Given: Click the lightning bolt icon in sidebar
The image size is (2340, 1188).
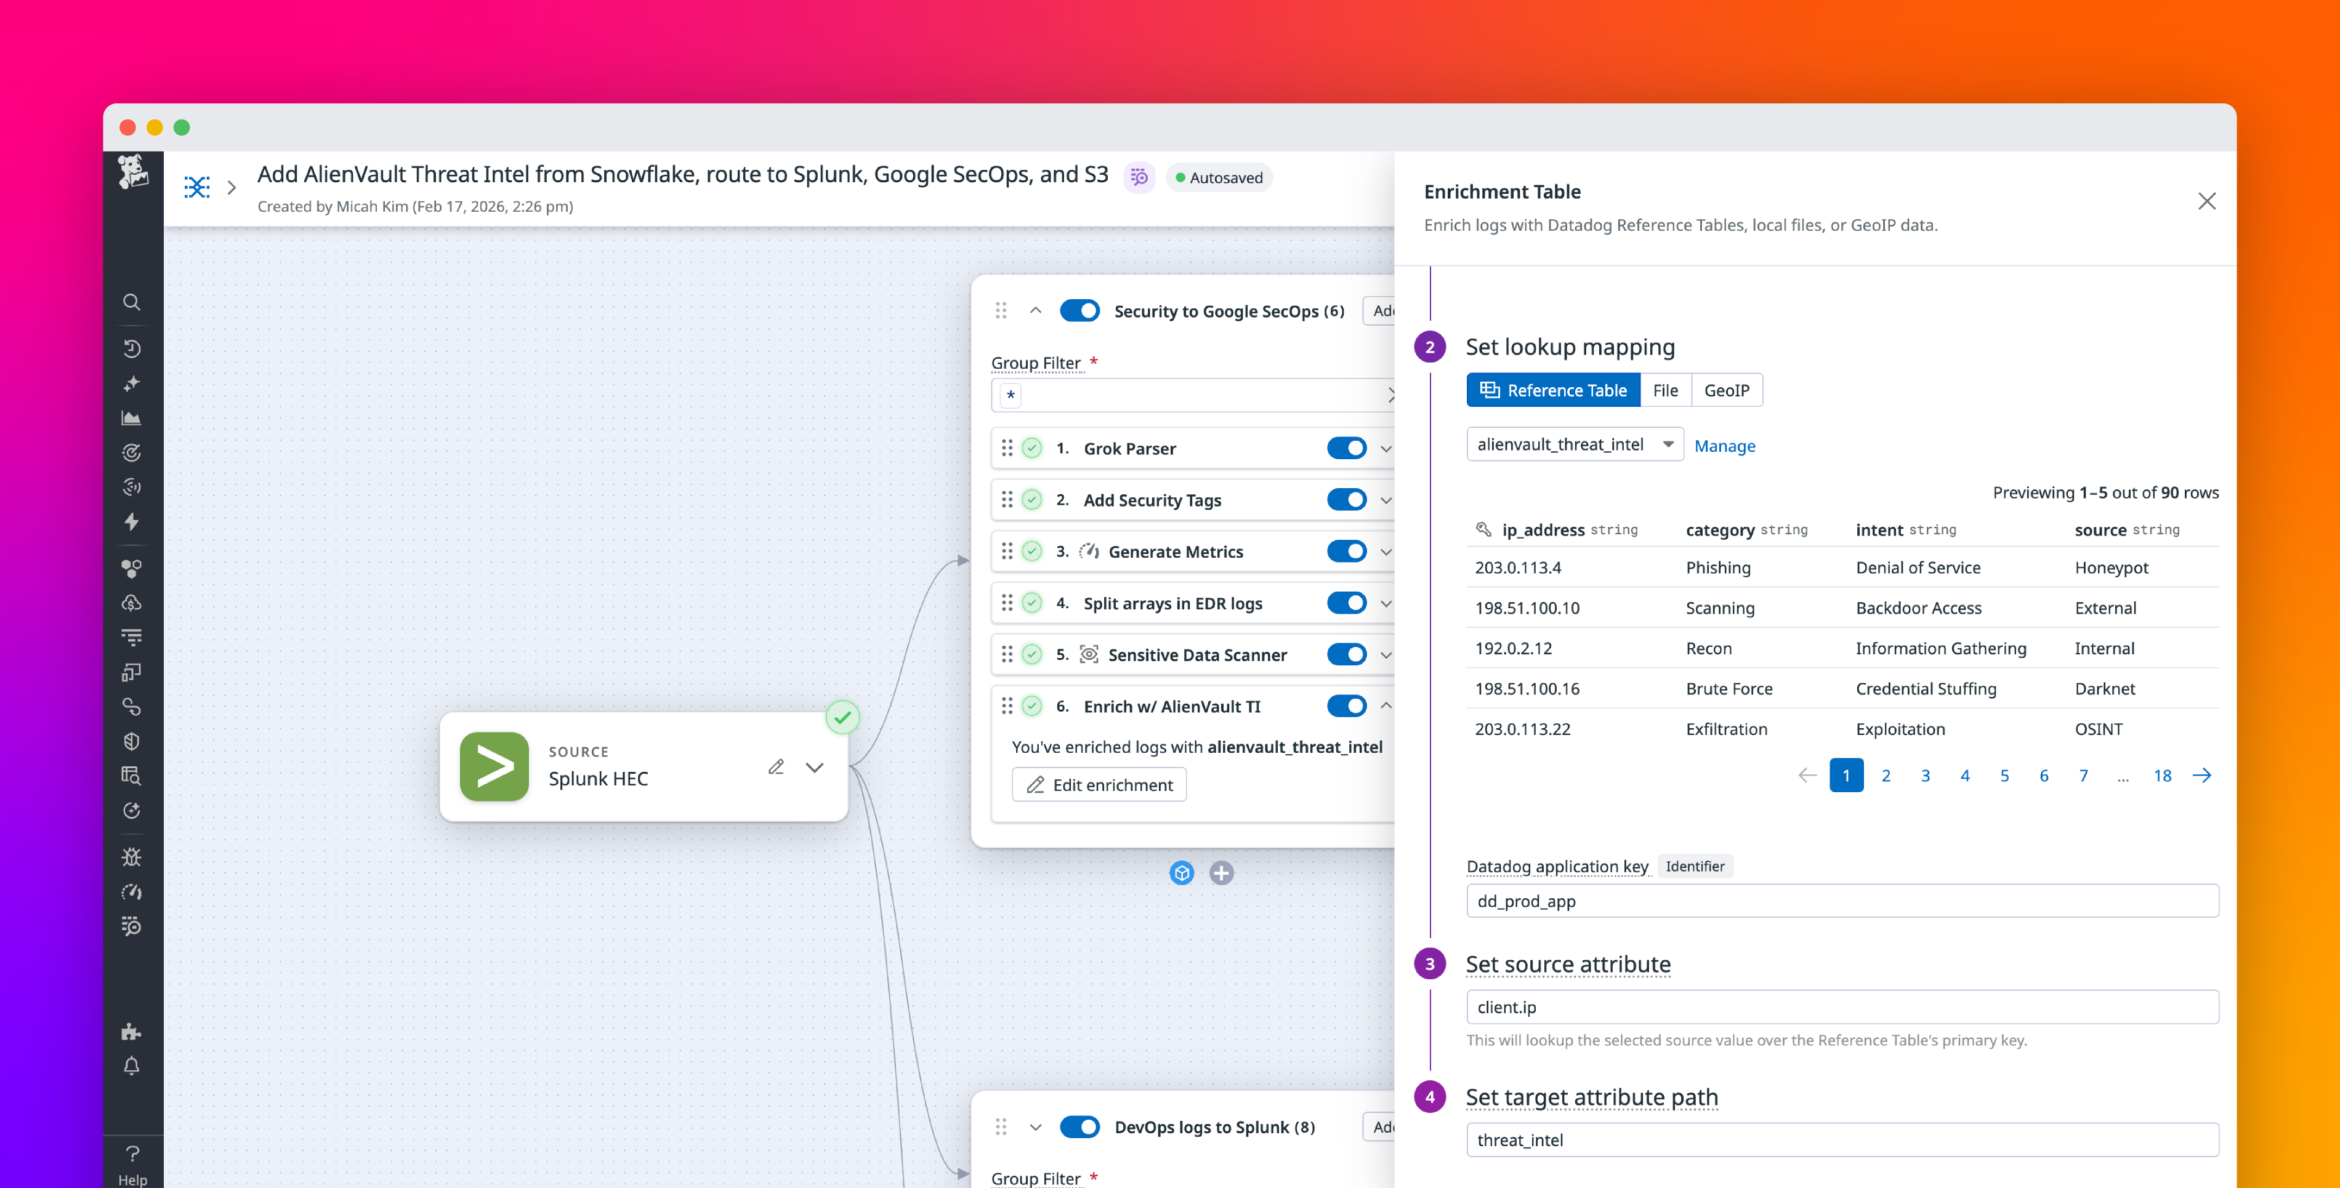Looking at the screenshot, I should 132,521.
